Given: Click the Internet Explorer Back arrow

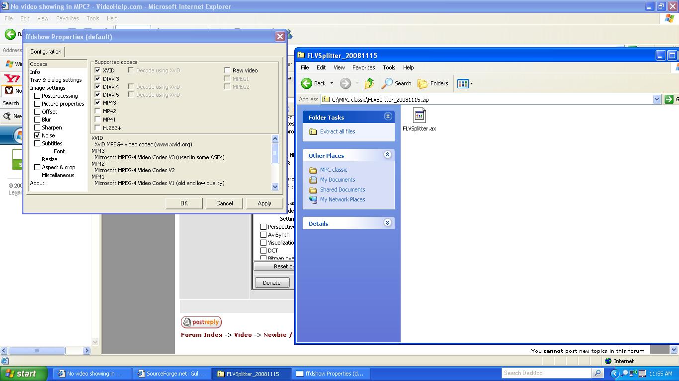Looking at the screenshot, I should [x=10, y=34].
